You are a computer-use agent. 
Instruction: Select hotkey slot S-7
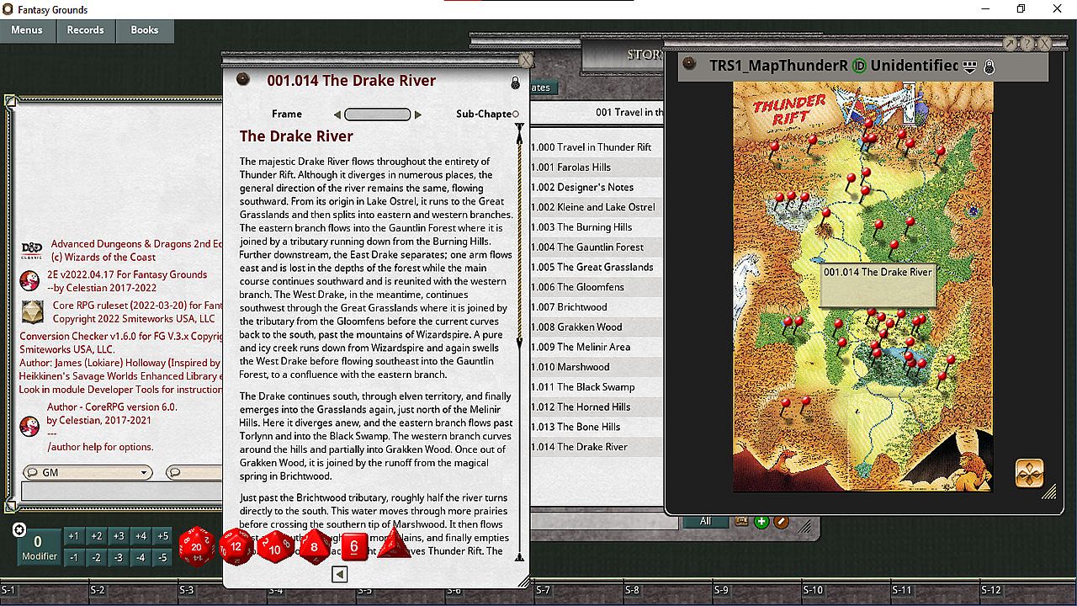pyautogui.click(x=579, y=591)
